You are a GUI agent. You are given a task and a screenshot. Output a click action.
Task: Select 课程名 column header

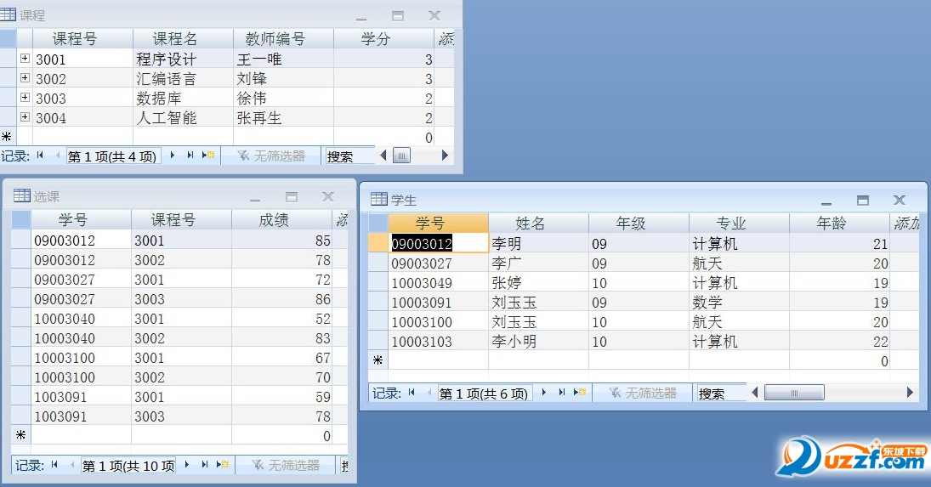coord(183,38)
